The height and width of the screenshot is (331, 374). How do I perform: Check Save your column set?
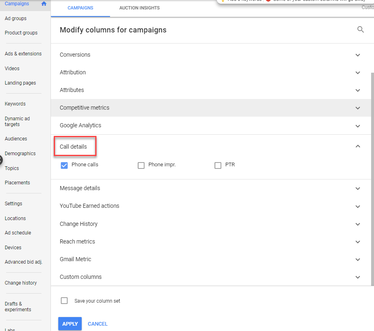(64, 301)
